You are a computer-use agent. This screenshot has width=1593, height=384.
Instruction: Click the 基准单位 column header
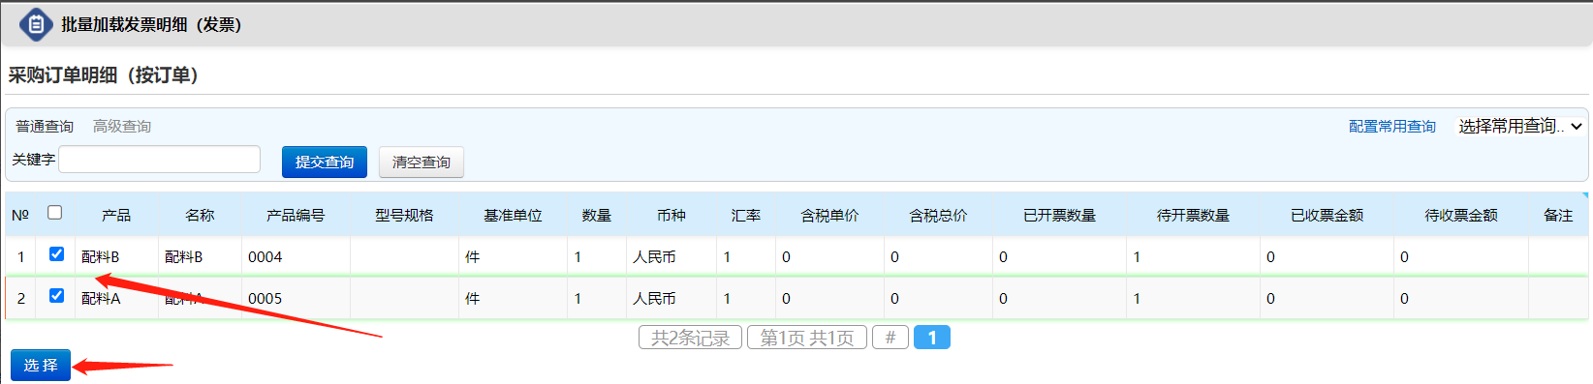click(513, 216)
